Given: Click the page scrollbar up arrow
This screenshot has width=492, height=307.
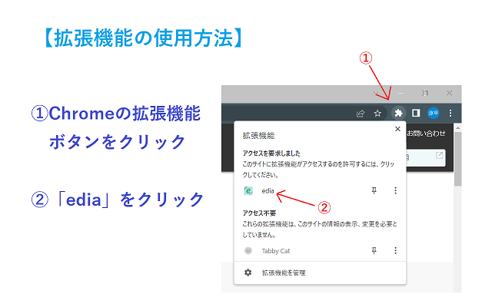Looking at the screenshot, I should click(458, 128).
